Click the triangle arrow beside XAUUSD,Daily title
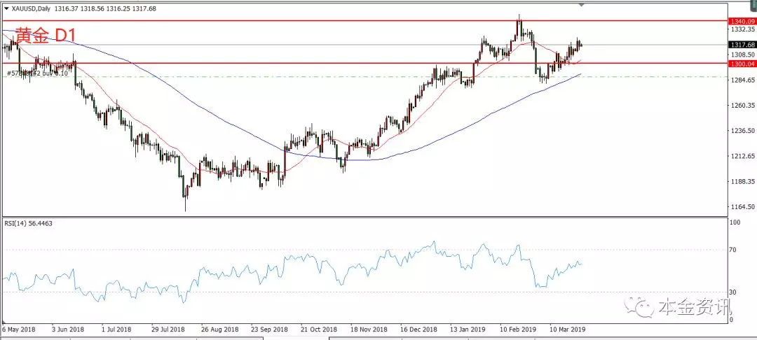Image resolution: width=757 pixels, height=340 pixels. coord(6,8)
